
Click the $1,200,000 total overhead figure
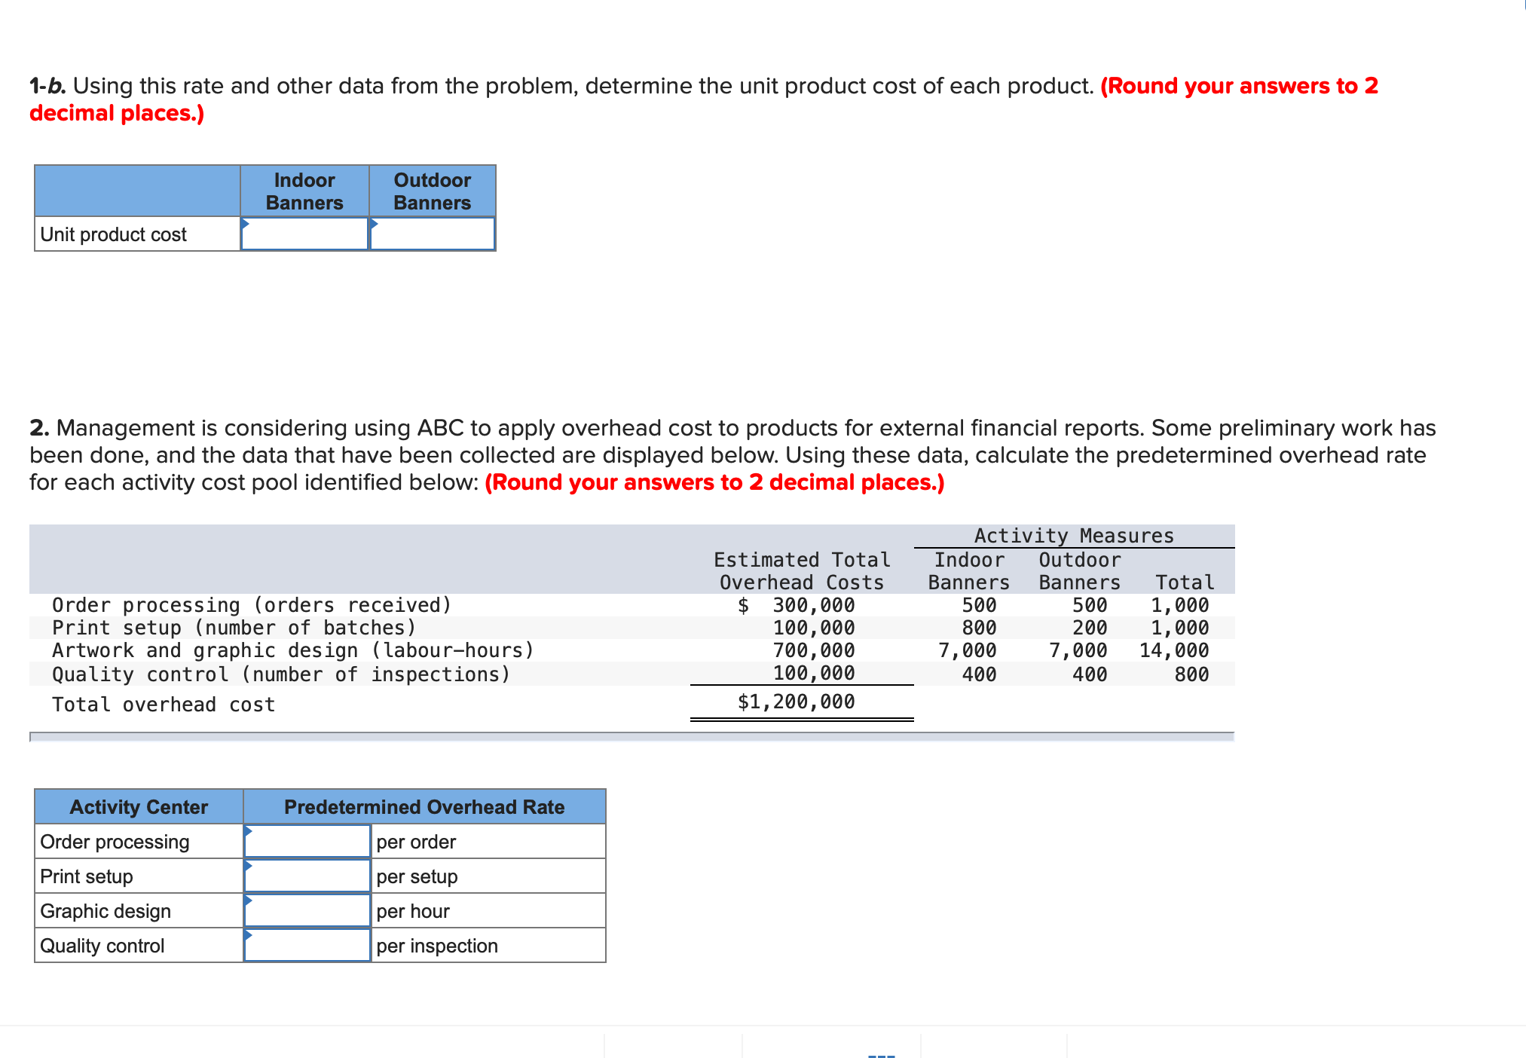[797, 702]
